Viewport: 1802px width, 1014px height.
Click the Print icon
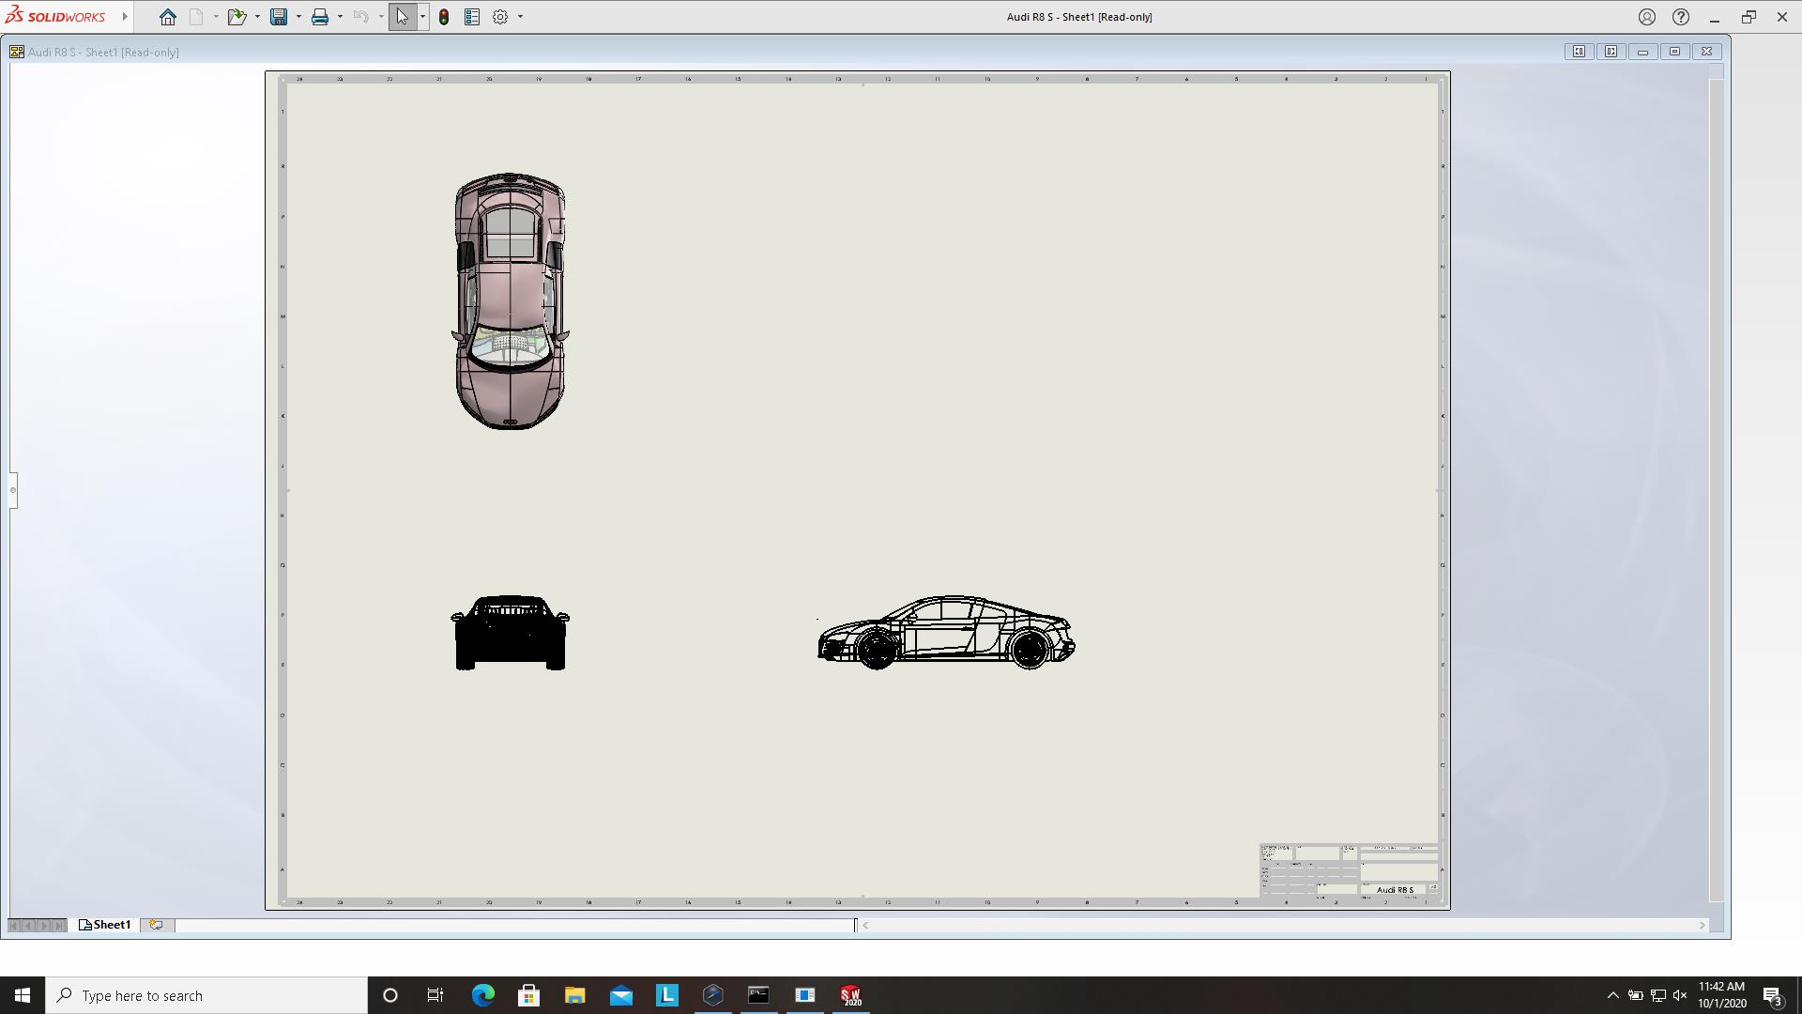pyautogui.click(x=320, y=17)
